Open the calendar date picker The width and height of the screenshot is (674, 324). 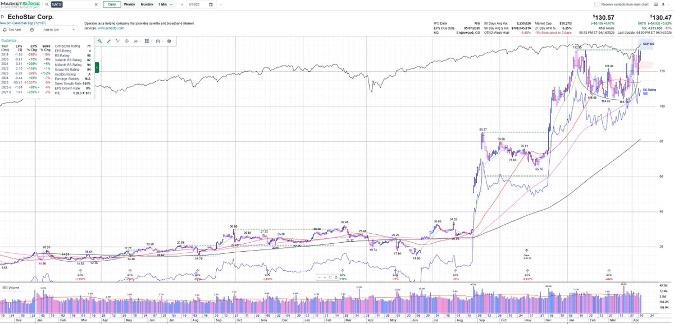211,4
